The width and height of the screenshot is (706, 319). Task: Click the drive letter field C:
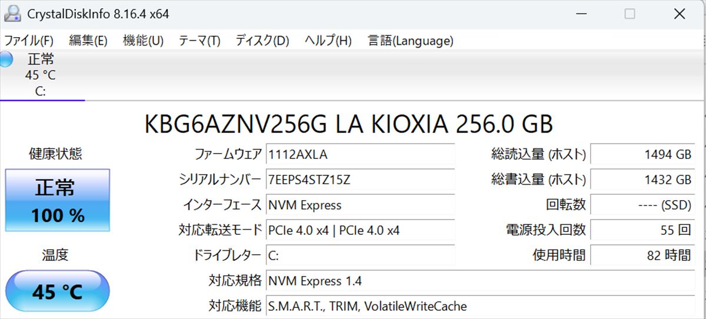click(x=360, y=255)
